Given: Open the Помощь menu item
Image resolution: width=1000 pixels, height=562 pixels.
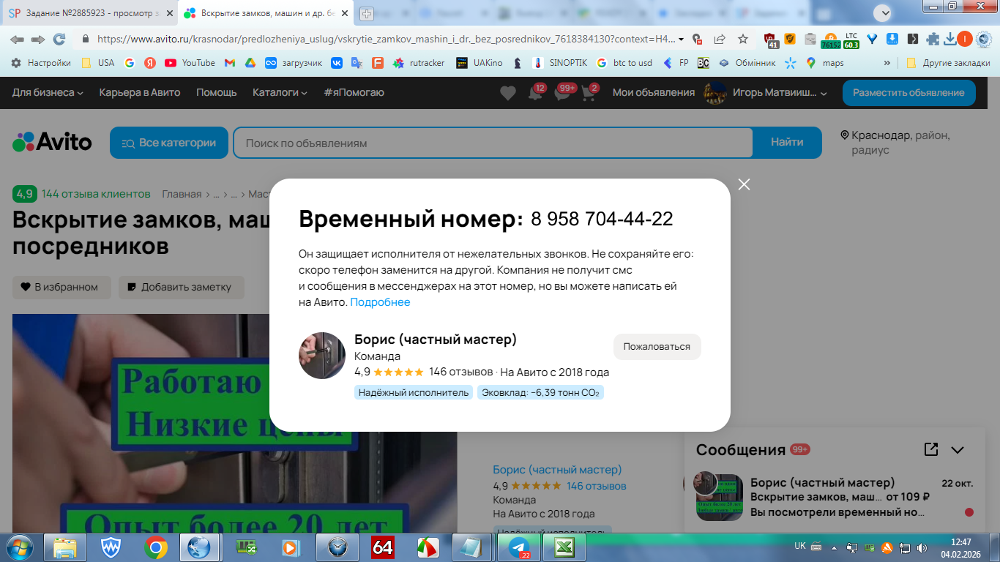Looking at the screenshot, I should (x=217, y=92).
